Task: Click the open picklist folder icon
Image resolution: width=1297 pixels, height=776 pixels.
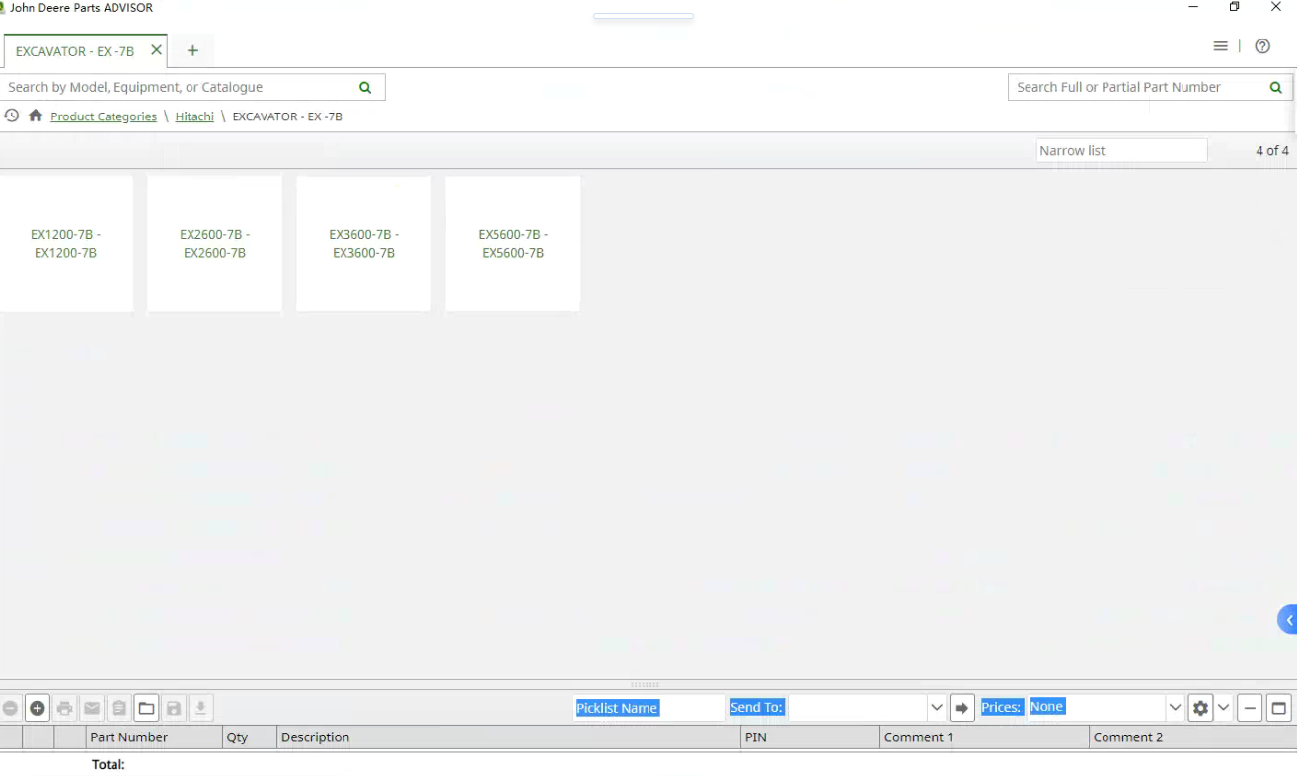Action: pyautogui.click(x=146, y=708)
